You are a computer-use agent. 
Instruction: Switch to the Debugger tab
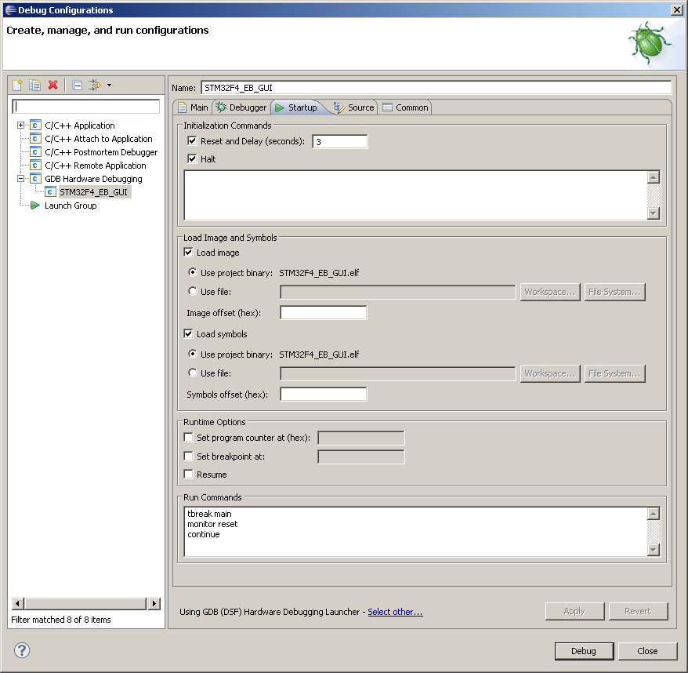pos(241,107)
